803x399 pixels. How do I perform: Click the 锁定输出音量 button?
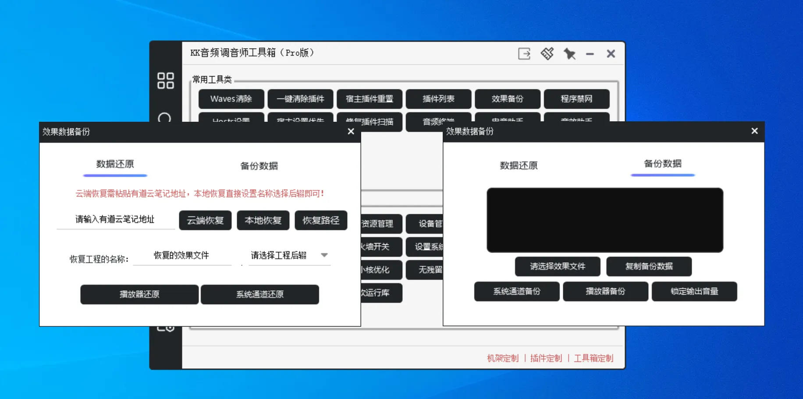694,291
